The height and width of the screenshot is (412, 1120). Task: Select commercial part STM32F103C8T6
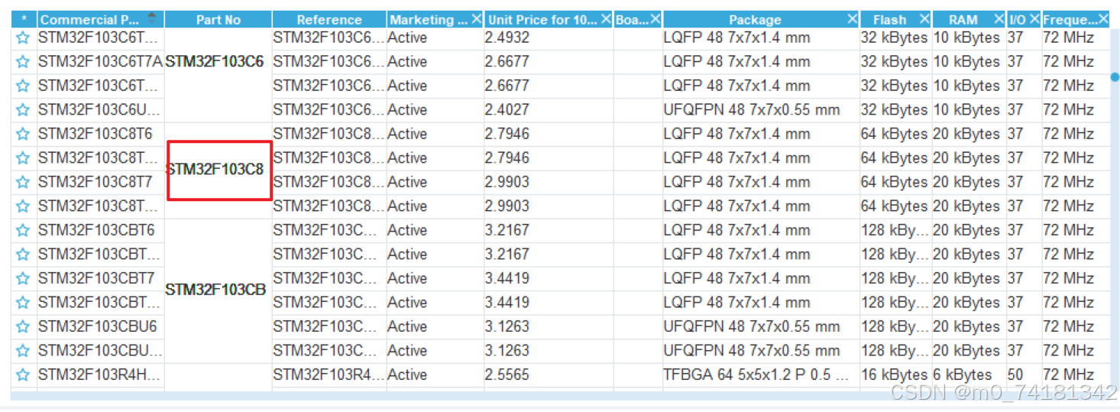pos(101,134)
